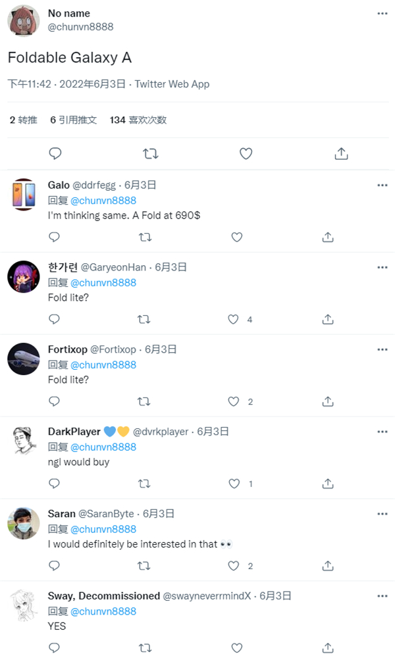This screenshot has width=395, height=658.
Task: Open more options for the main tweet
Action: [x=382, y=14]
